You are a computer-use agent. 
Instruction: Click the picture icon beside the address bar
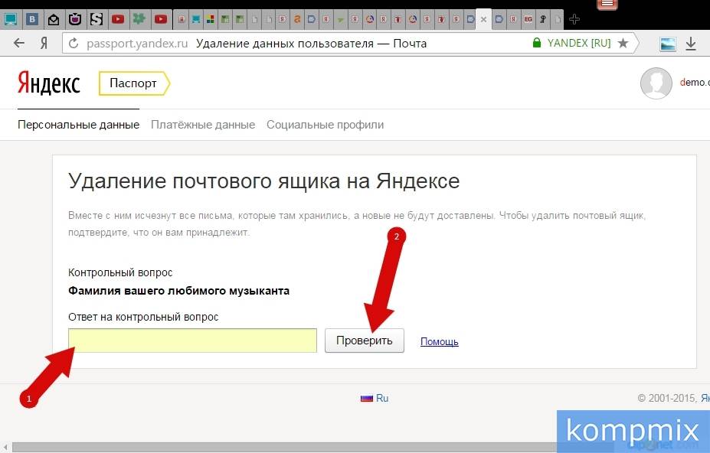(x=667, y=44)
